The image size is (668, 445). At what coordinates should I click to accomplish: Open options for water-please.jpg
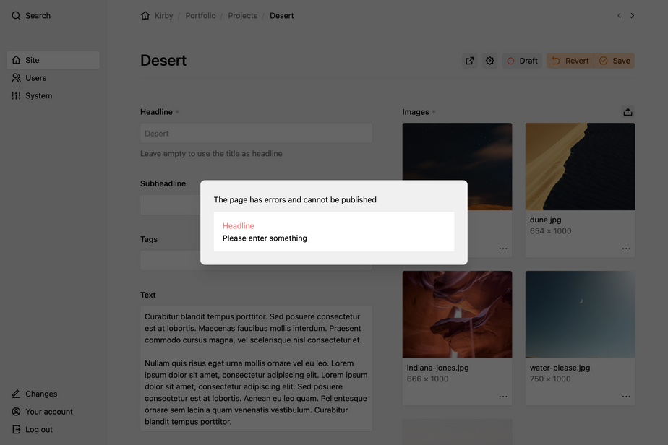(626, 396)
